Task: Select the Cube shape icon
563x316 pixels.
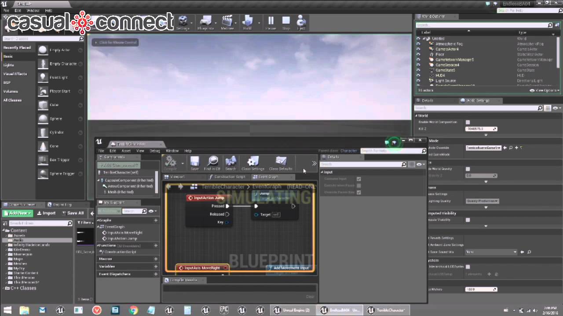Action: [43, 105]
